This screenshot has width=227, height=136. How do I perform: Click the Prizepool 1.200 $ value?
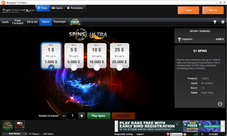205,79
